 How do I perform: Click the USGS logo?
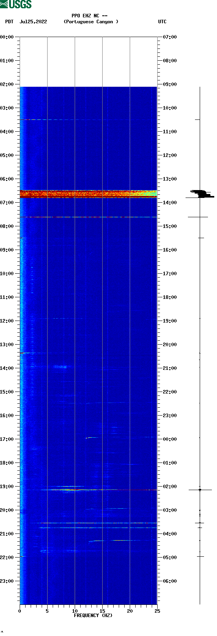coord(16,4)
